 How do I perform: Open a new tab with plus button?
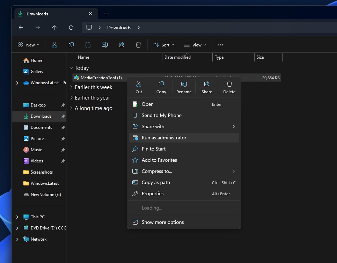106,14
